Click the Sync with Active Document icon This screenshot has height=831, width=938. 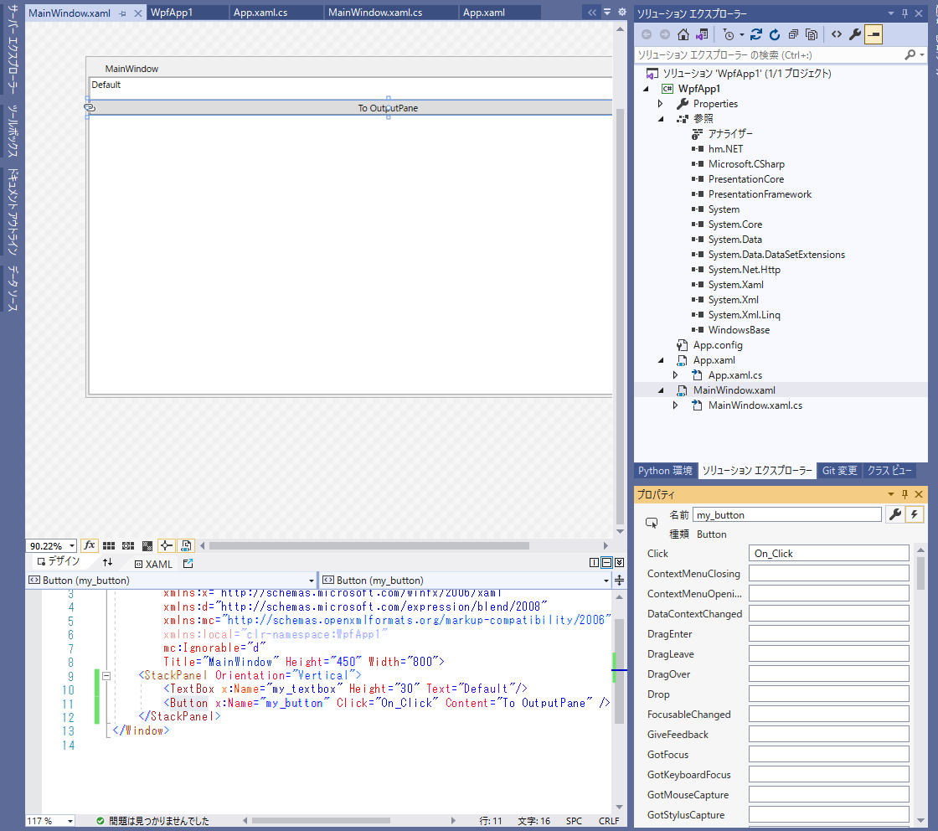coord(756,35)
